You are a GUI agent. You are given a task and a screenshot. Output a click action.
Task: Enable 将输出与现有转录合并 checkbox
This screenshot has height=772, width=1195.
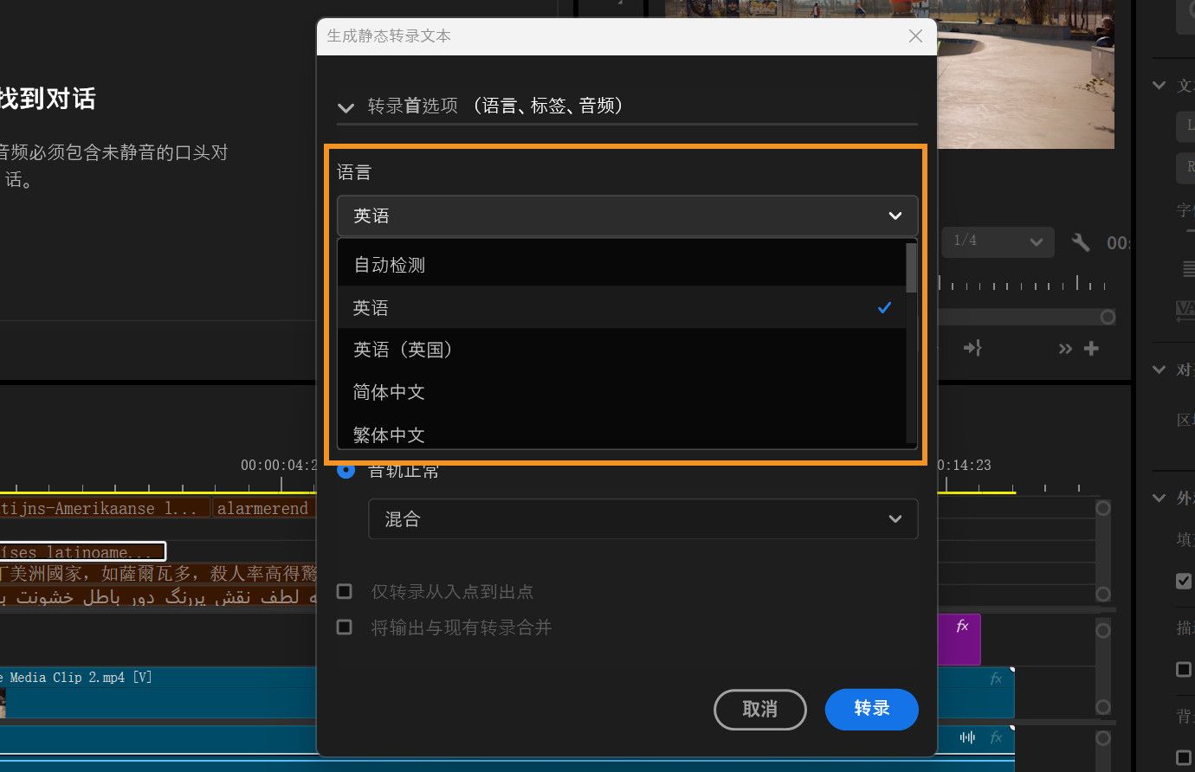pos(344,627)
